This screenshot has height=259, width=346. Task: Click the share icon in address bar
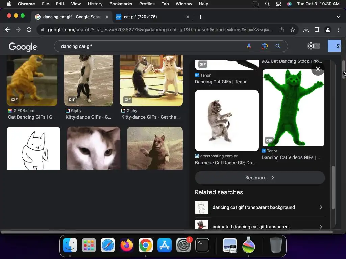(282, 30)
